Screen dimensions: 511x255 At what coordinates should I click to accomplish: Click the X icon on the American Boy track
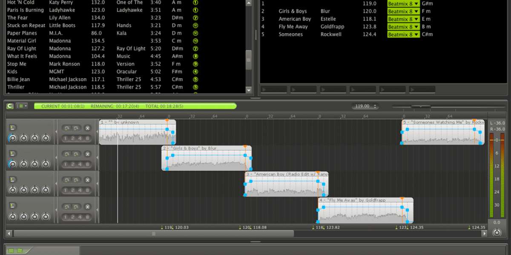87,180
